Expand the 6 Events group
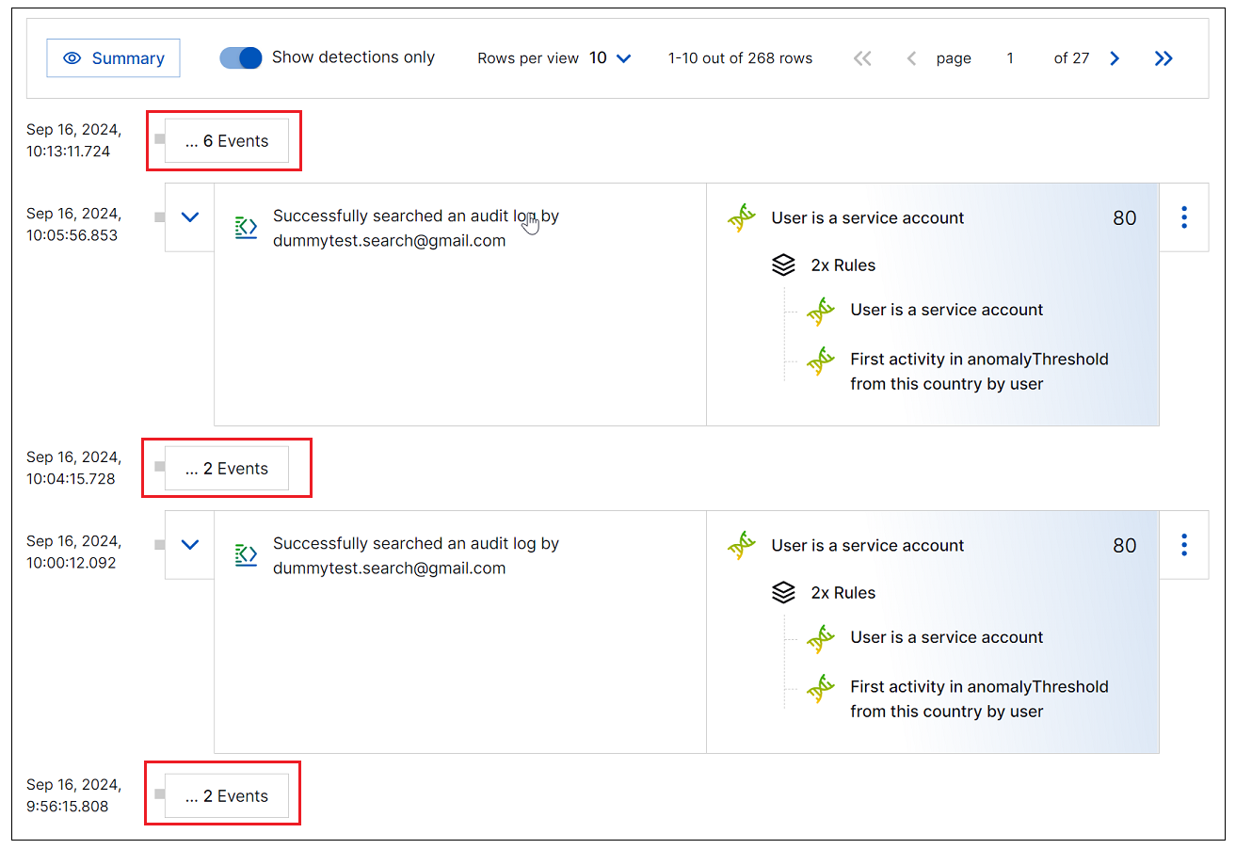 (227, 141)
